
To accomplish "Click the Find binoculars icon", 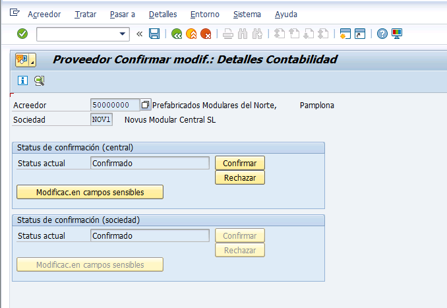I will click(243, 34).
